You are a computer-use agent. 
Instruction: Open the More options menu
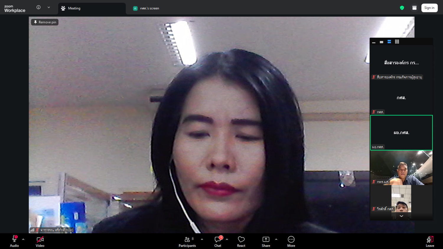[x=291, y=241]
